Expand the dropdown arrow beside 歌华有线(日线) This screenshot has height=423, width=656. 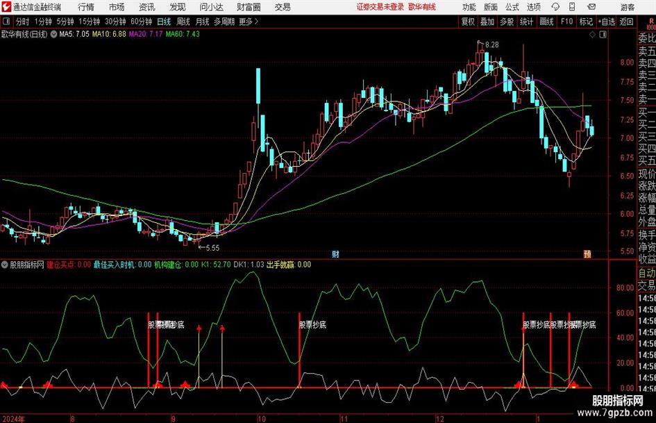54,34
